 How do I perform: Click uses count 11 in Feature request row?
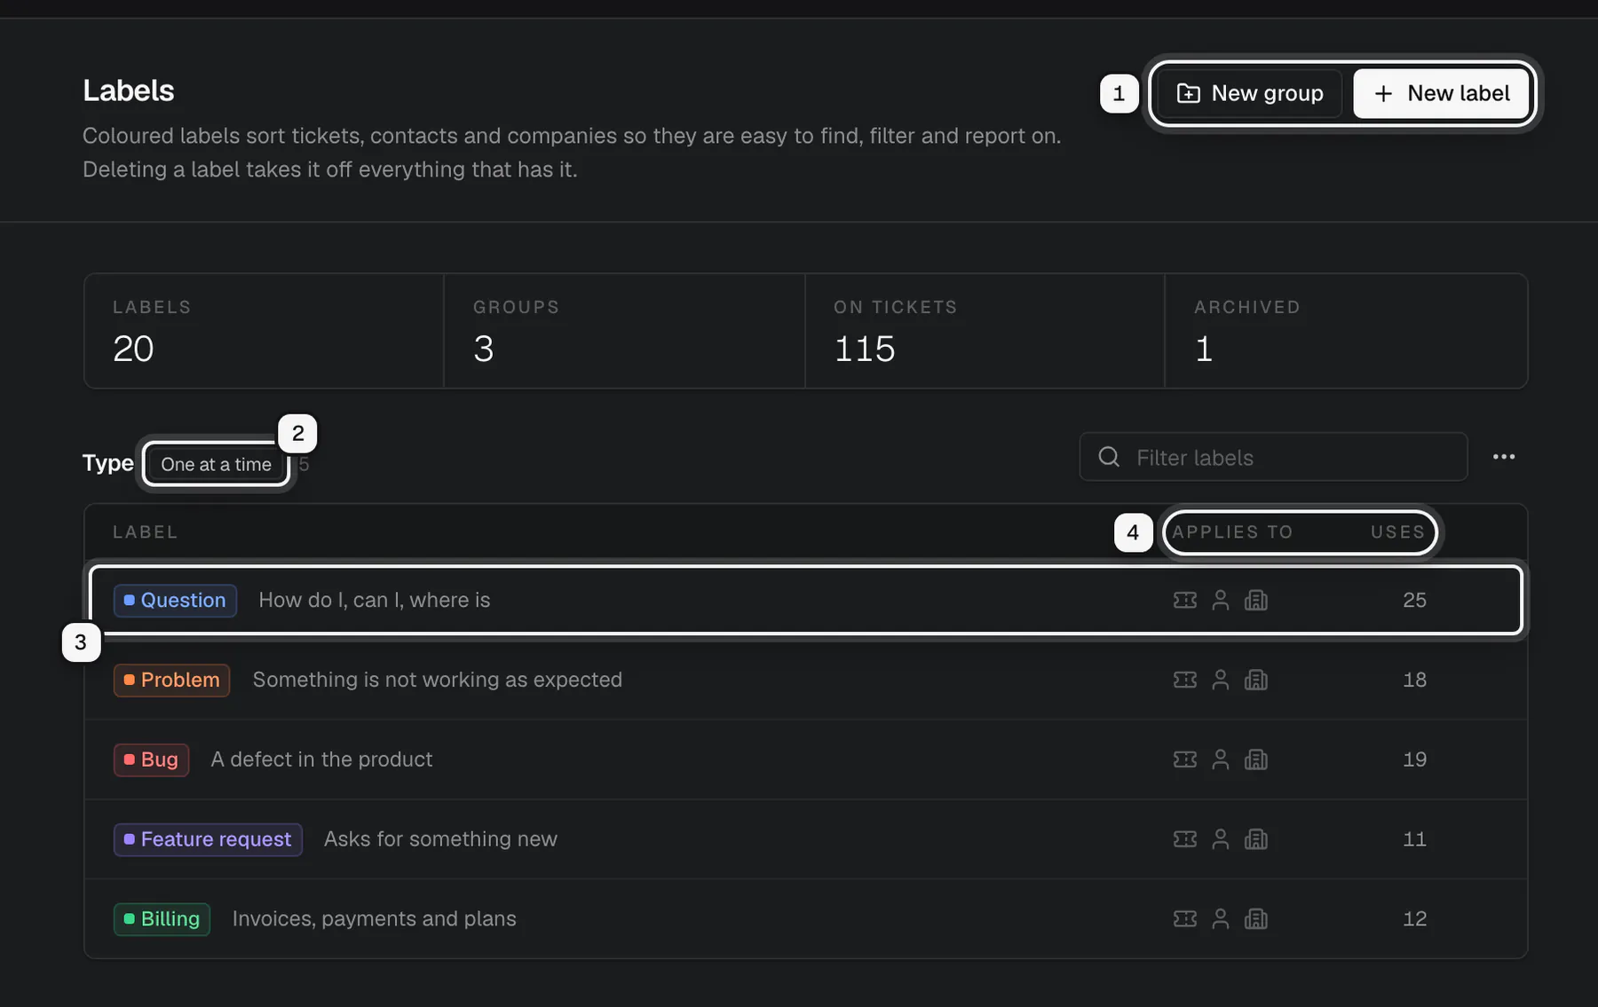(1415, 839)
